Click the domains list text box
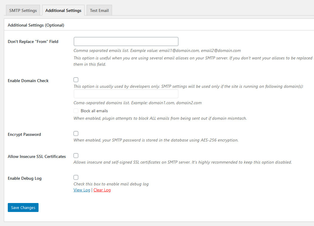Screen dimensions: 314x226 click(x=126, y=94)
